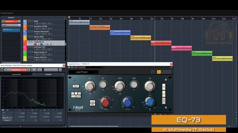Screen dimensions: 238x133
Task: Select the M/S processing mode button
Action: (x=78, y=96)
